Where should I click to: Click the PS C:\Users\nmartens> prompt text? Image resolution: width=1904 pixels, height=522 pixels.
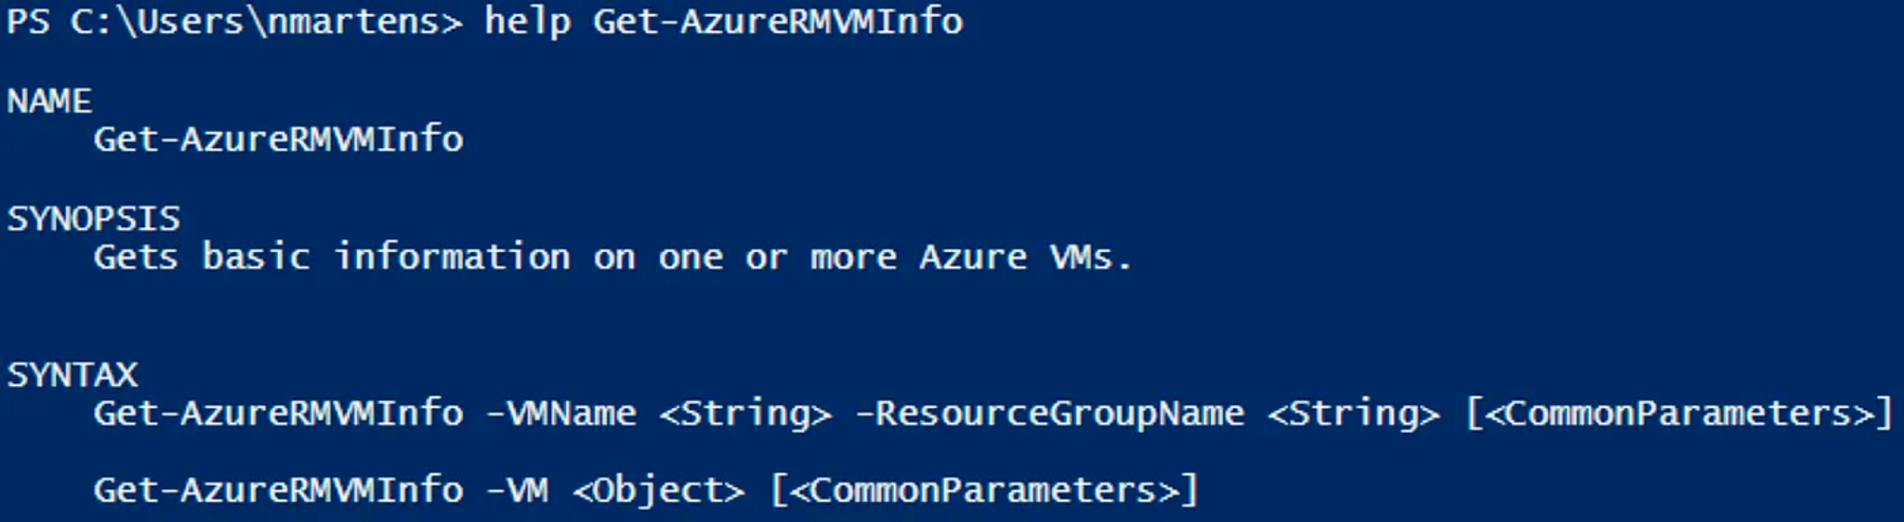coord(234,22)
